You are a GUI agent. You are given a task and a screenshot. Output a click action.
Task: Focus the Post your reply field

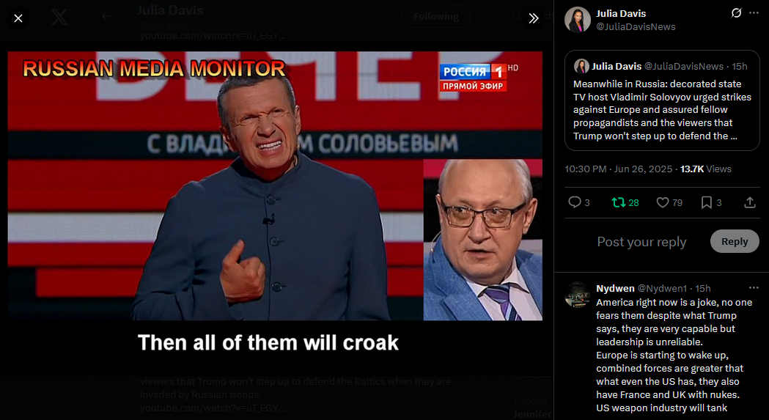click(x=641, y=242)
